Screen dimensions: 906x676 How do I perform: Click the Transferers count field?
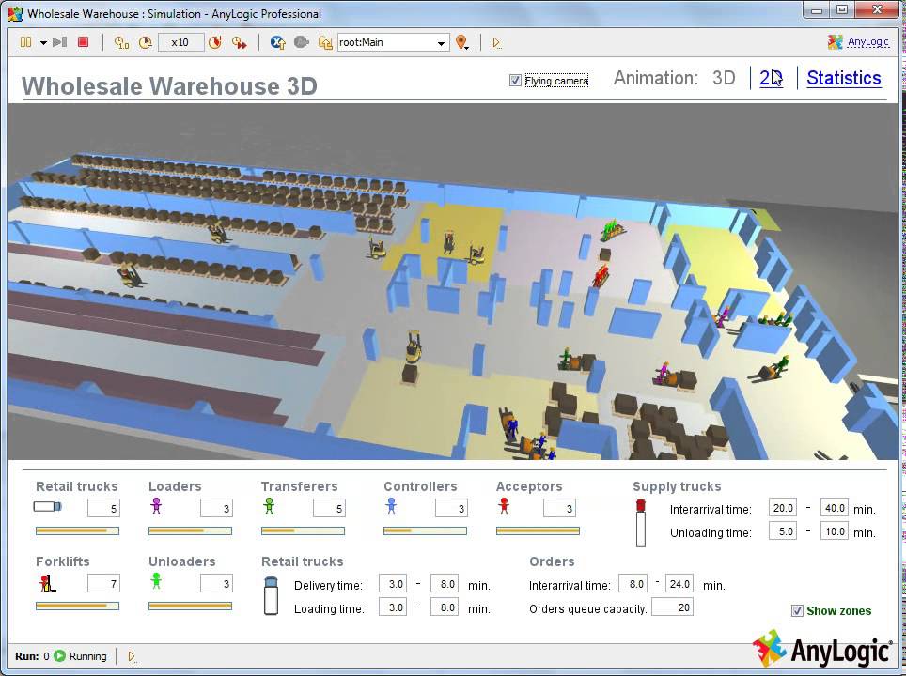click(329, 509)
